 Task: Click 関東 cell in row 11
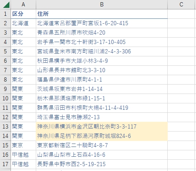pyautogui.click(x=23, y=108)
